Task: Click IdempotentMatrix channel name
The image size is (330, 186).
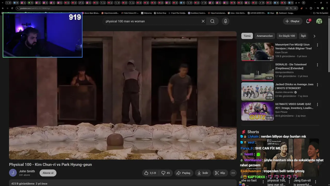Action: click(x=284, y=72)
